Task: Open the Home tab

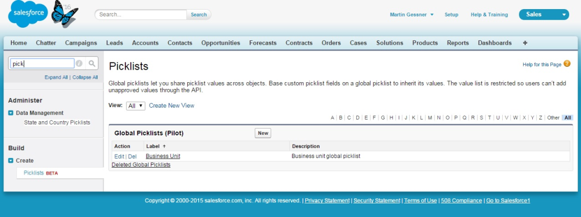Action: coord(19,43)
